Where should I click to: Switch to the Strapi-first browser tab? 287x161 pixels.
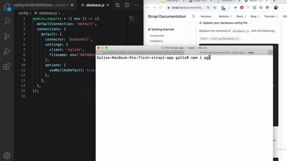[200, 1]
